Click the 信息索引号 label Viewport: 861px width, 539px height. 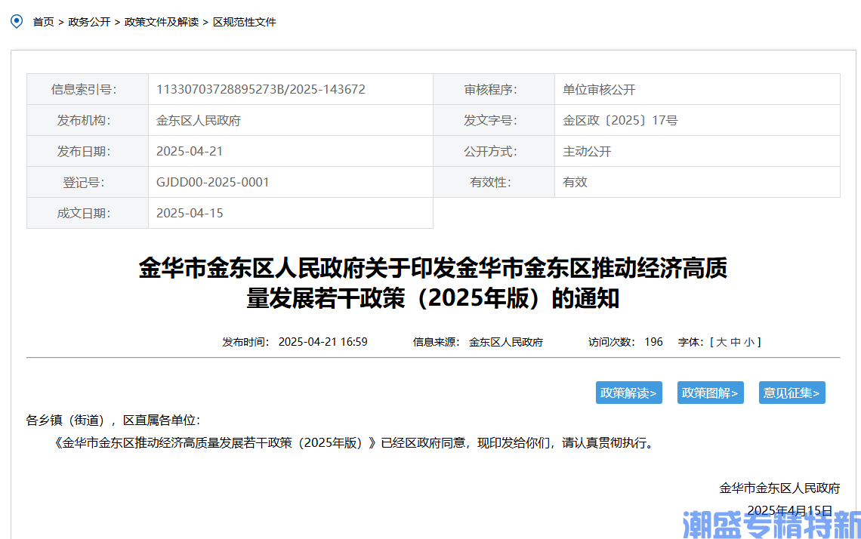(x=84, y=90)
